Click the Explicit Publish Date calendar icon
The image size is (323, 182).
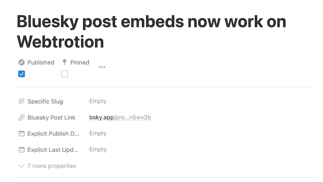(22, 134)
